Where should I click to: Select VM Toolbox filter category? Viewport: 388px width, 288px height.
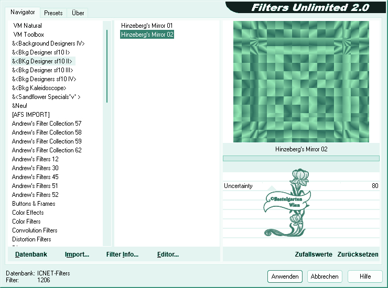tap(28, 35)
